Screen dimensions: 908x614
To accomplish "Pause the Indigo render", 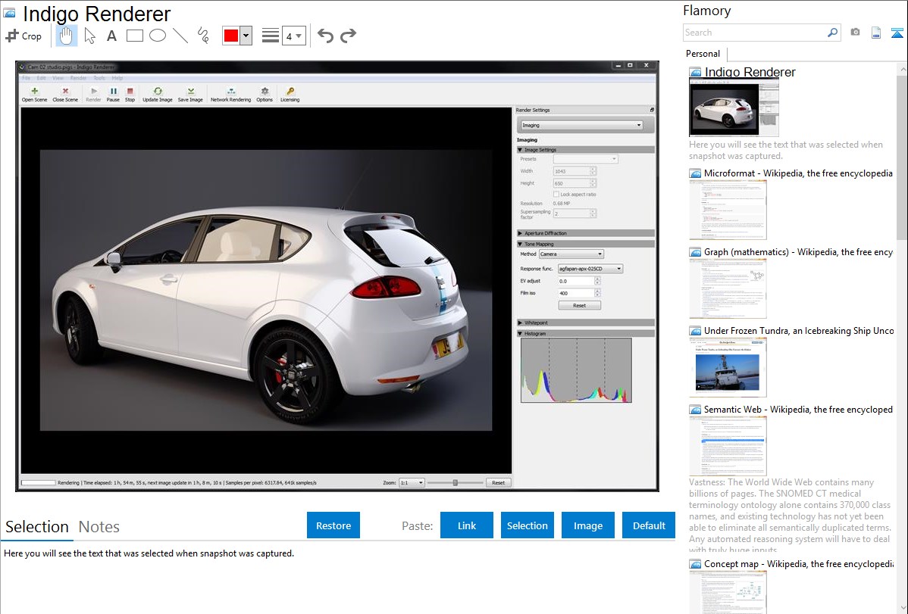I will click(113, 95).
